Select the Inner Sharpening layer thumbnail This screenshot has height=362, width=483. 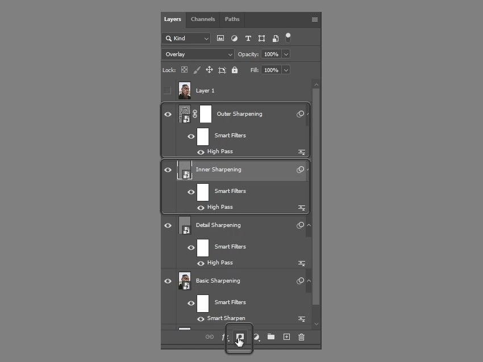[185, 170]
